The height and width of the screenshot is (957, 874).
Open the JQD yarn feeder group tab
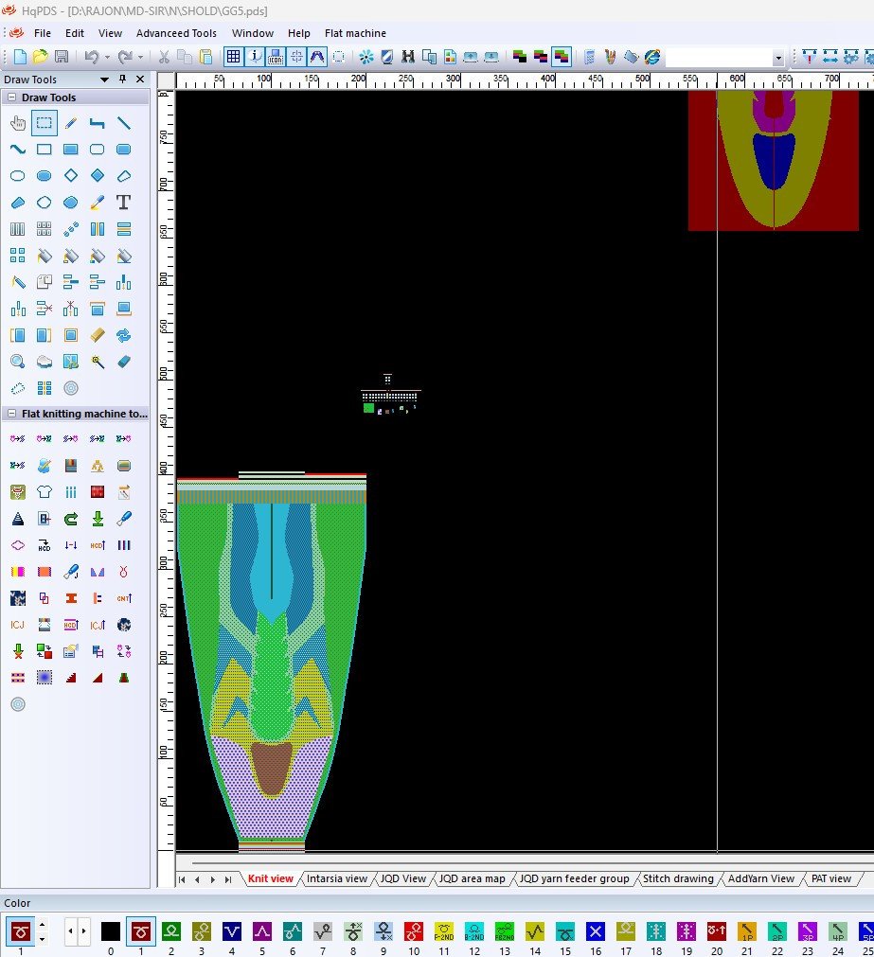pyautogui.click(x=574, y=878)
